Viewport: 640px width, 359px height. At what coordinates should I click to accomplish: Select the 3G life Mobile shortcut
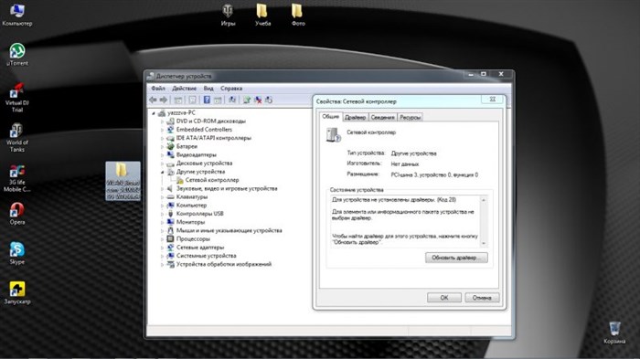coord(17,178)
